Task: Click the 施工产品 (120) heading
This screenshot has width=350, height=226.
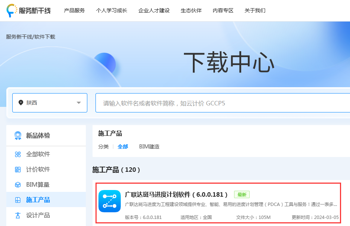Action: pos(116,170)
